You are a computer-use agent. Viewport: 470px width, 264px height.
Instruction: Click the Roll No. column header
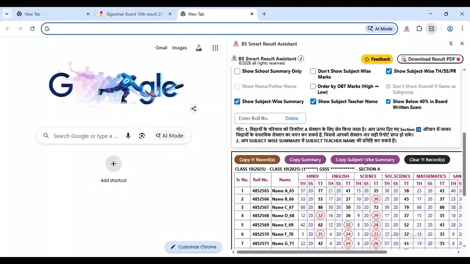point(260,180)
